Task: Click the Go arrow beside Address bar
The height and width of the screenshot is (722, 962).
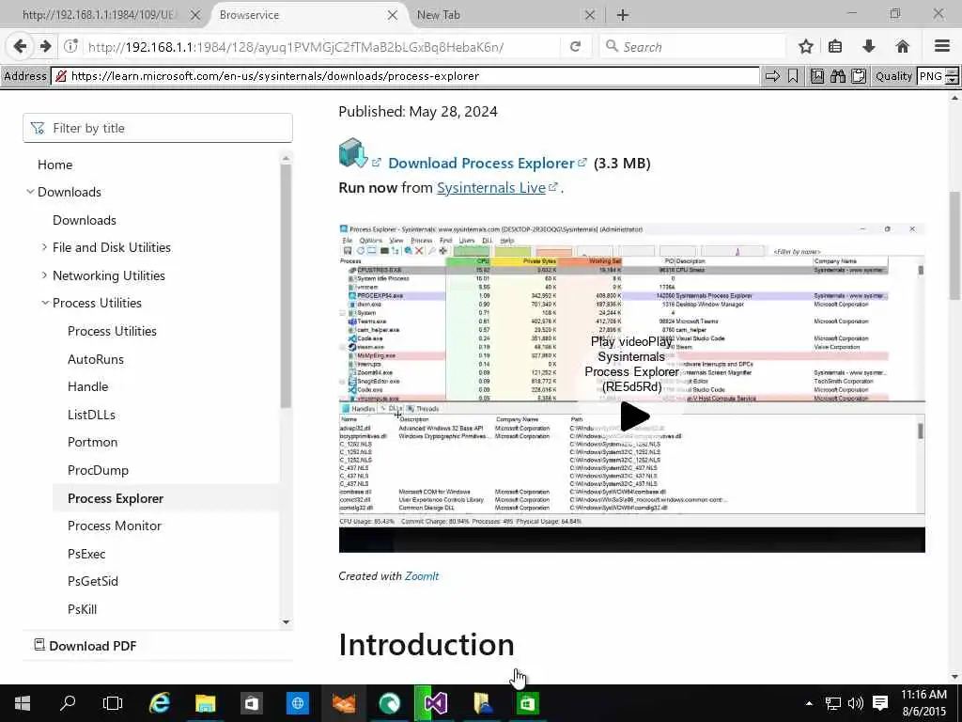Action: pos(772,76)
